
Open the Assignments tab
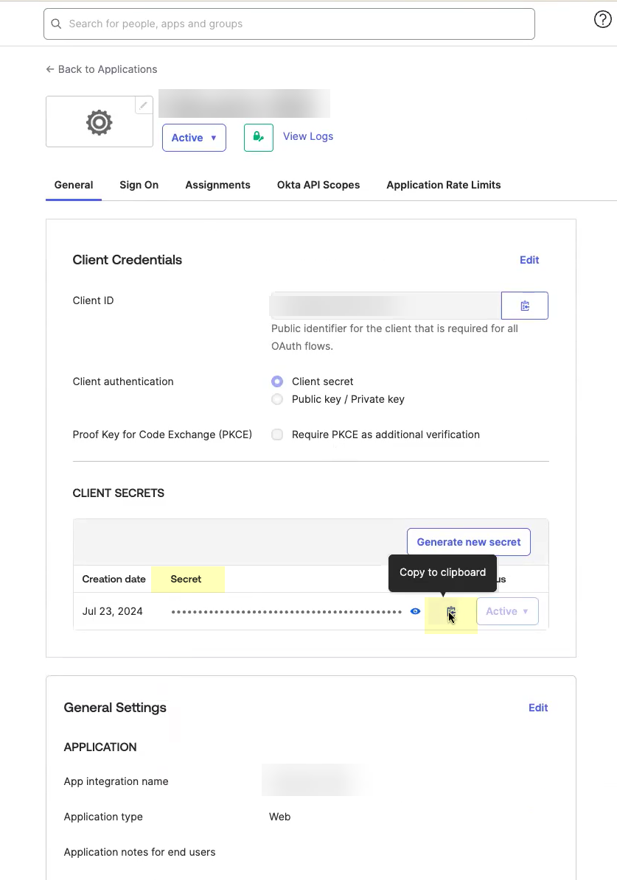(x=217, y=185)
